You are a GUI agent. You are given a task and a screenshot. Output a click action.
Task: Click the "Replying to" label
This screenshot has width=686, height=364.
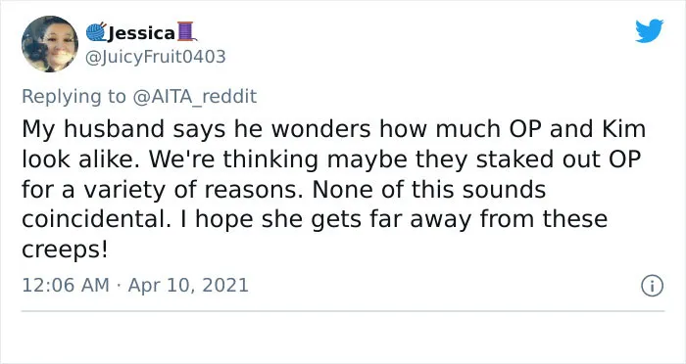click(x=73, y=97)
